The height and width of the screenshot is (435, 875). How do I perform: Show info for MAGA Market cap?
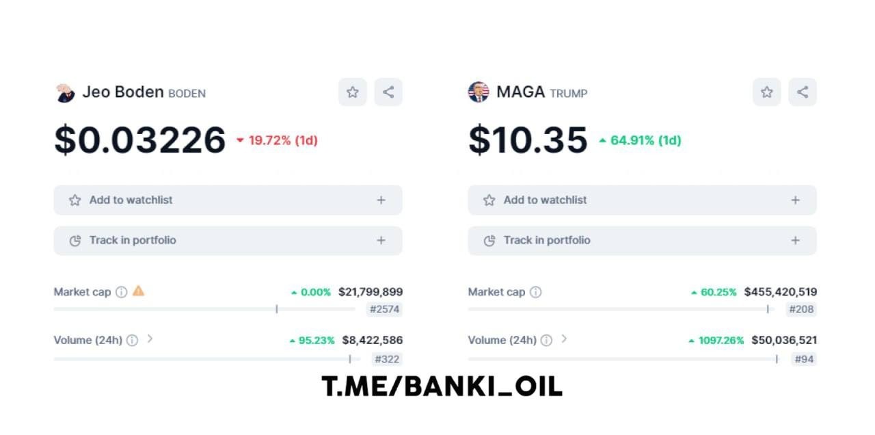535,292
